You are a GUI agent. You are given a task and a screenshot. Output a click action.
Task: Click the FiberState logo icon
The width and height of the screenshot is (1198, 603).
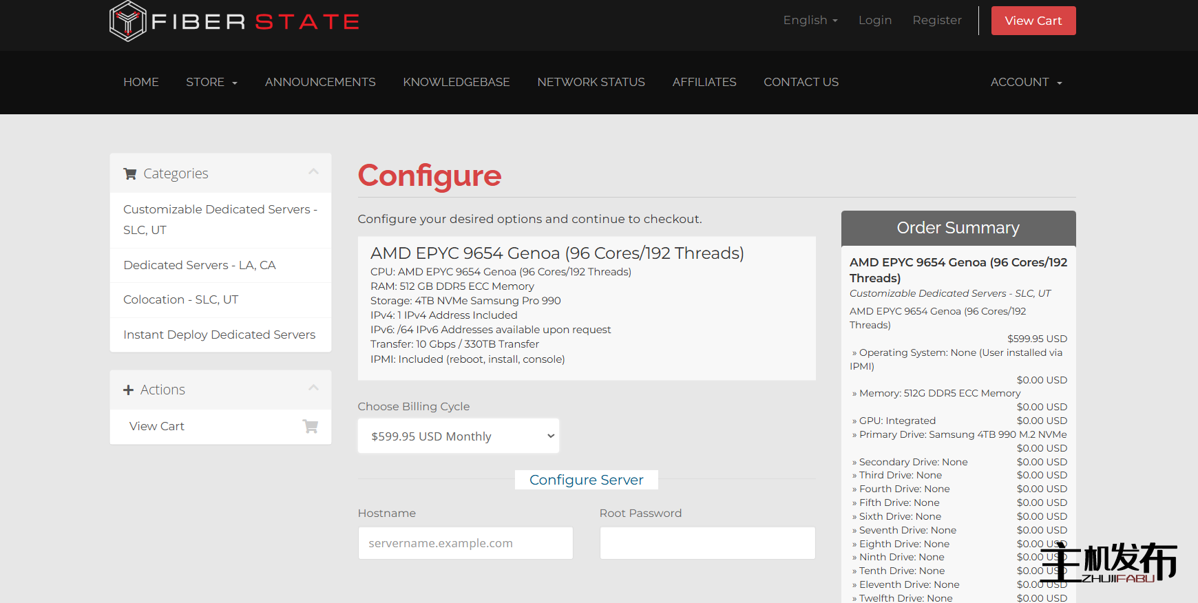[127, 21]
